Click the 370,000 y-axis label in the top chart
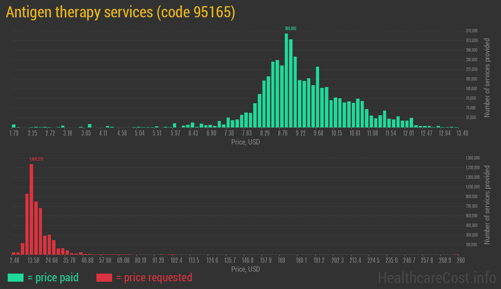This screenshot has width=501, height=289. [x=472, y=31]
